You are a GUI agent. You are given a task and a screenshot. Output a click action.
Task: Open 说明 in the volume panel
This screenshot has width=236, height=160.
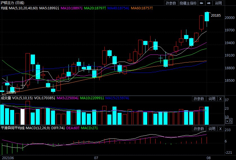point(211,99)
